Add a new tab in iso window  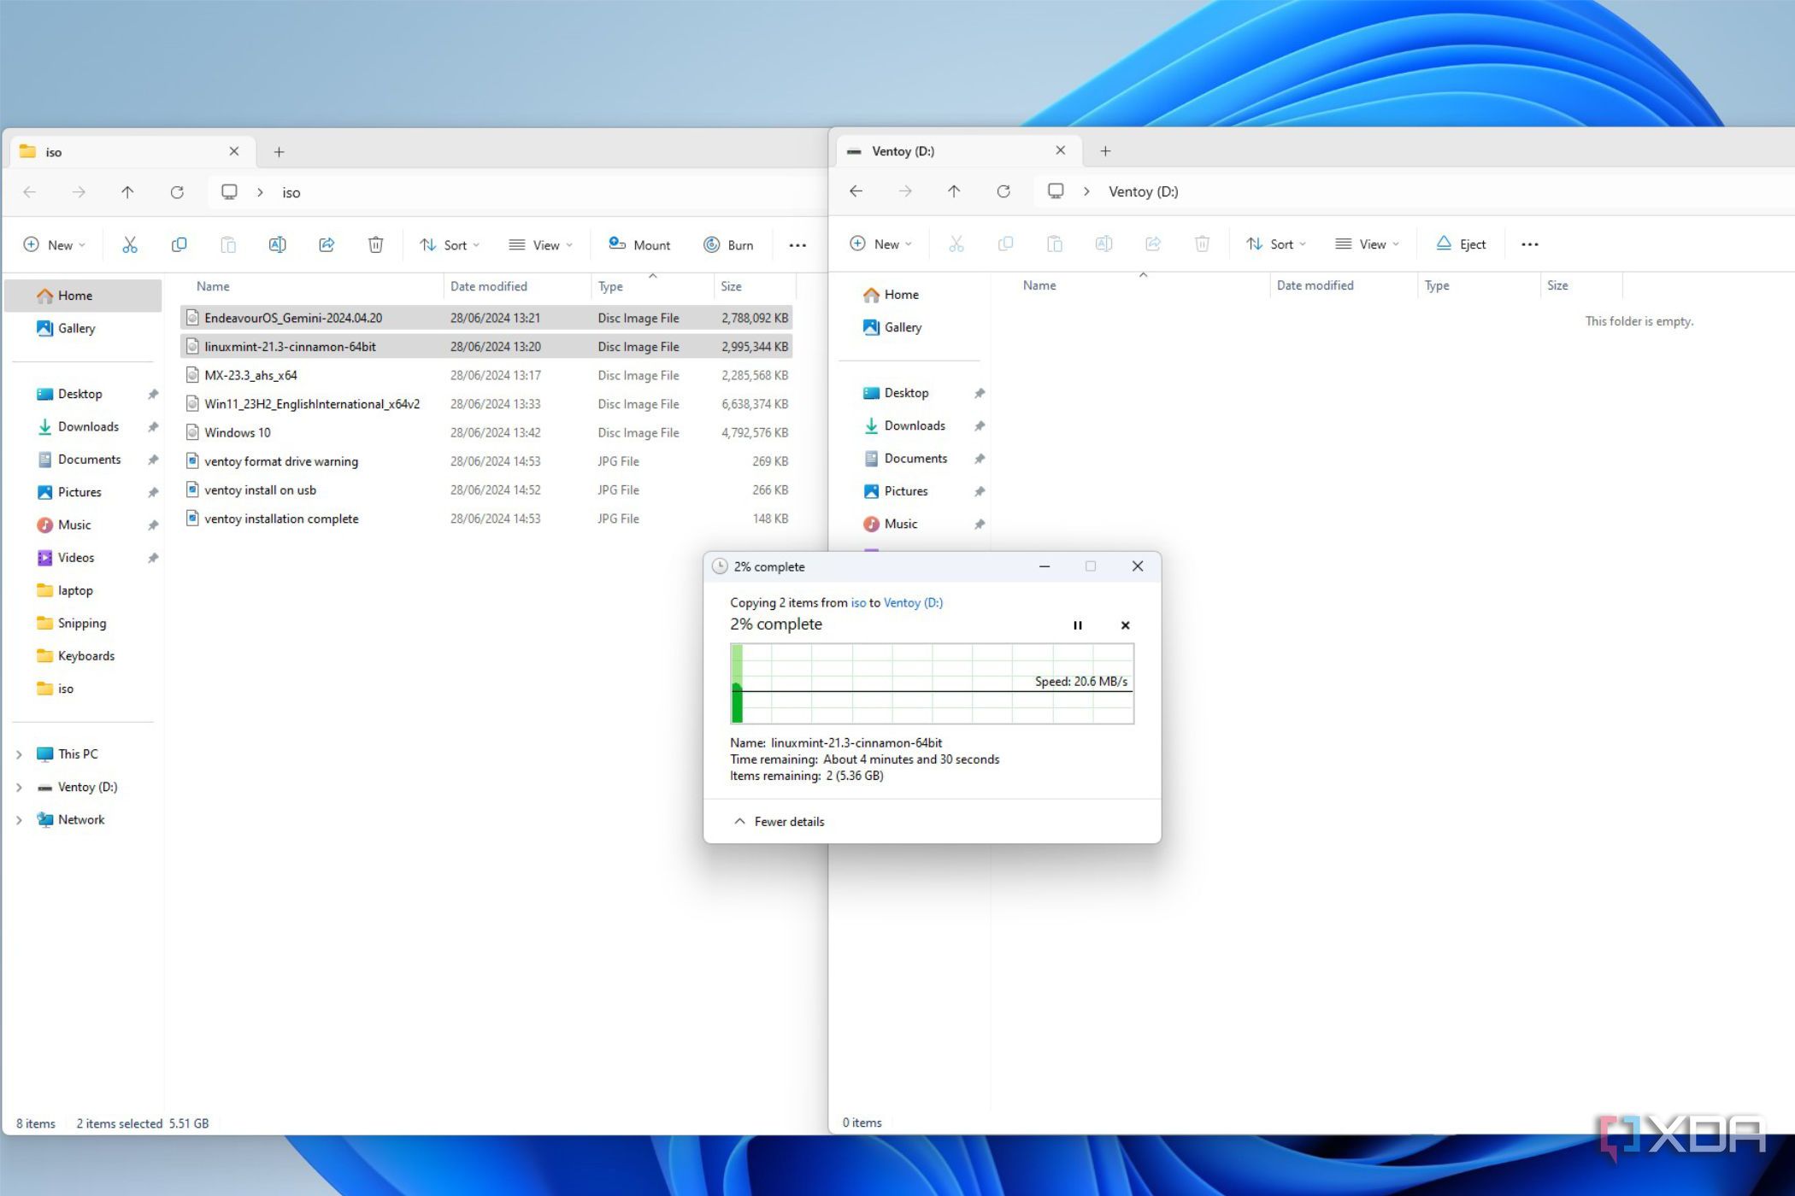[279, 152]
